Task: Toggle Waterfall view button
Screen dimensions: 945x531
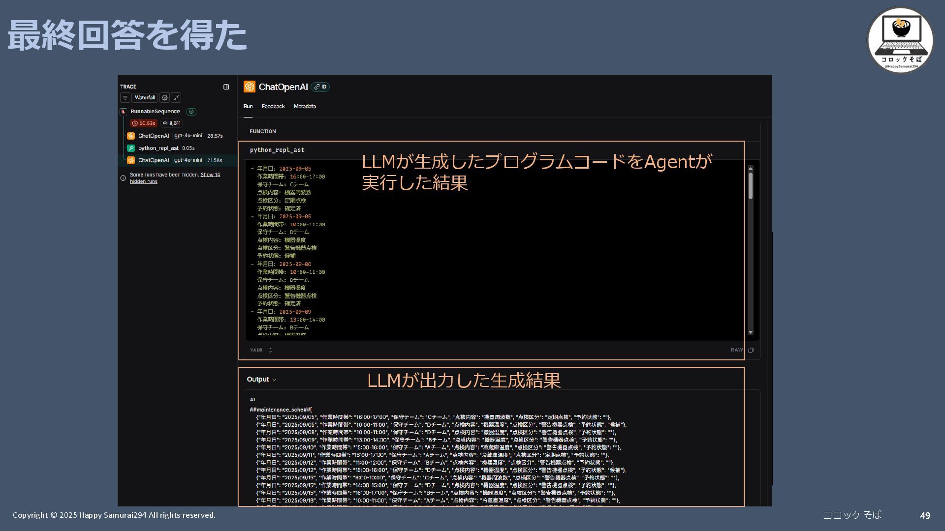Action: pyautogui.click(x=145, y=98)
